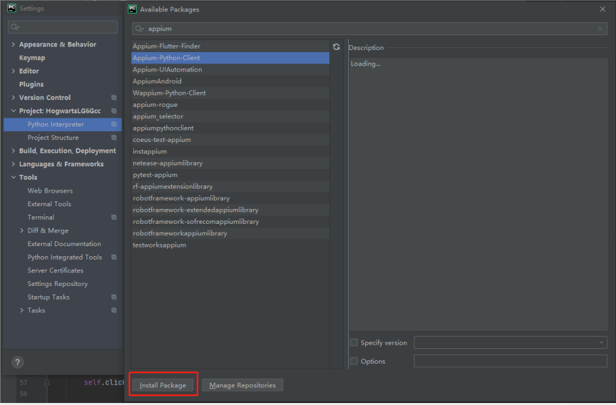
Task: Click project-level icon beside Project: HogwartsLG6Gcc
Action: tap(114, 111)
